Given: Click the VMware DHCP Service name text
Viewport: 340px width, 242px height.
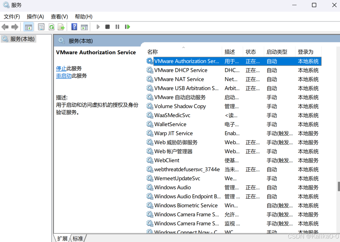Looking at the screenshot, I should (181, 70).
